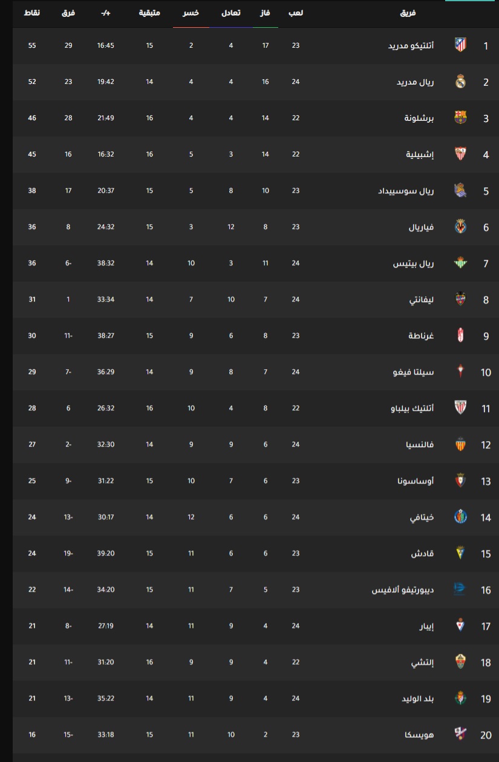Open team link برشلونة
The image size is (499, 762).
tap(419, 118)
